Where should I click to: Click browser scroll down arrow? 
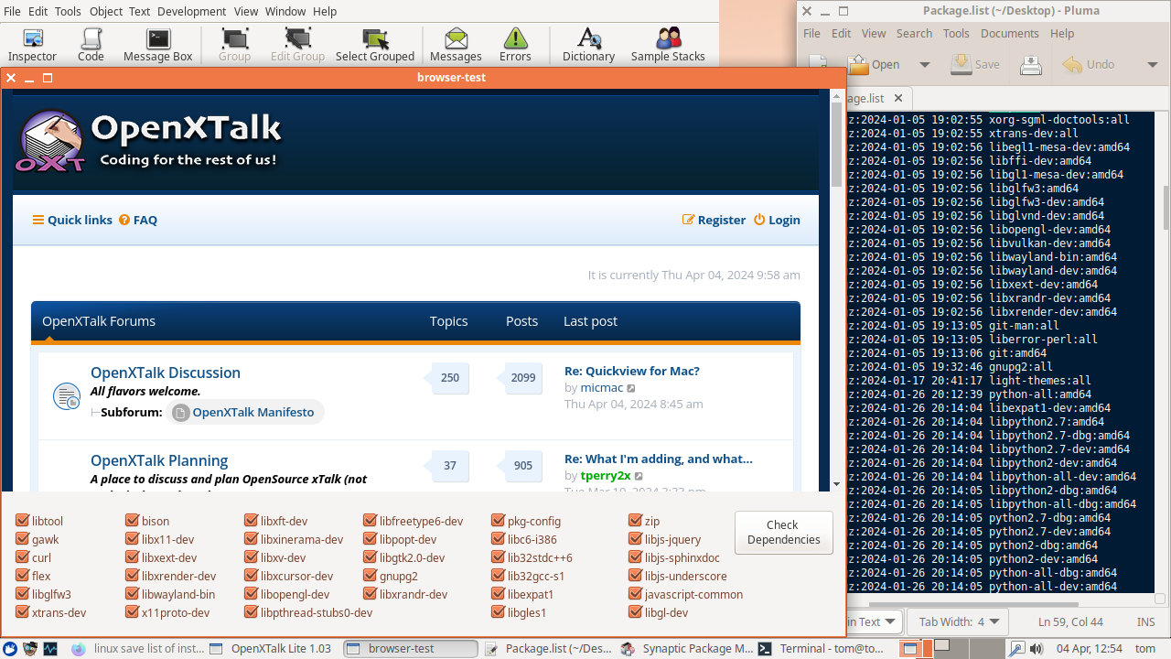[836, 483]
